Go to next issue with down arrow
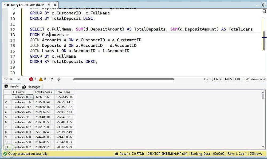This screenshot has height=159, width=267. point(58,79)
